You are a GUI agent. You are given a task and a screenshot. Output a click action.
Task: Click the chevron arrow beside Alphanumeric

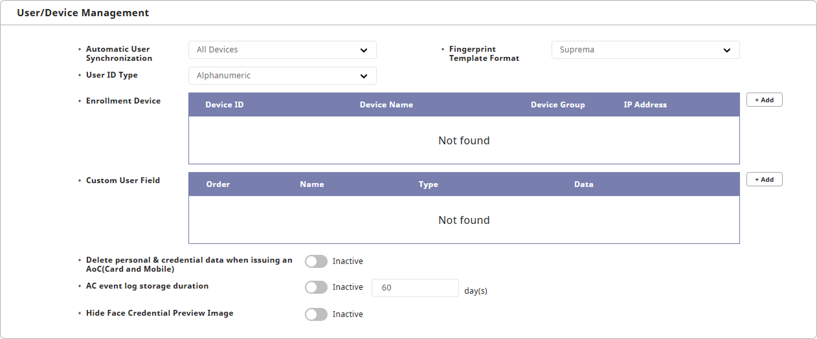pyautogui.click(x=364, y=76)
